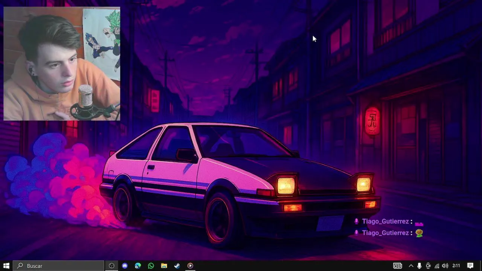
Task: Open OBS Studio from the taskbar
Action: point(111,266)
